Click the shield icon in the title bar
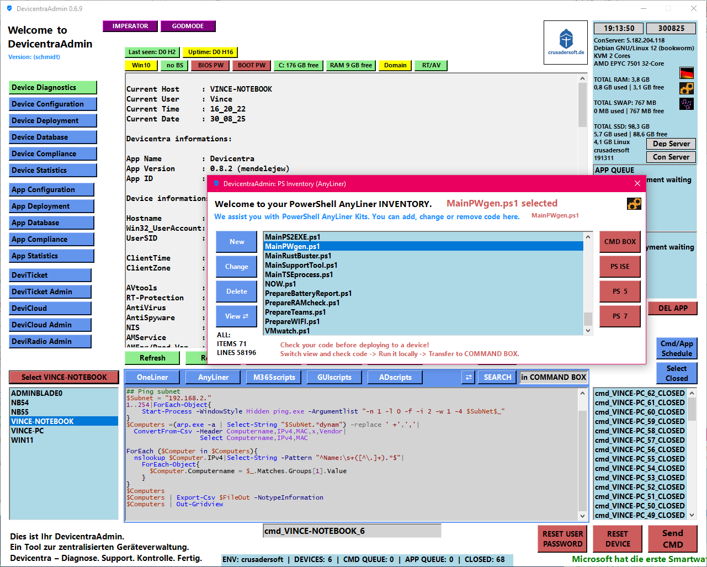This screenshot has height=567, width=707. pos(9,9)
